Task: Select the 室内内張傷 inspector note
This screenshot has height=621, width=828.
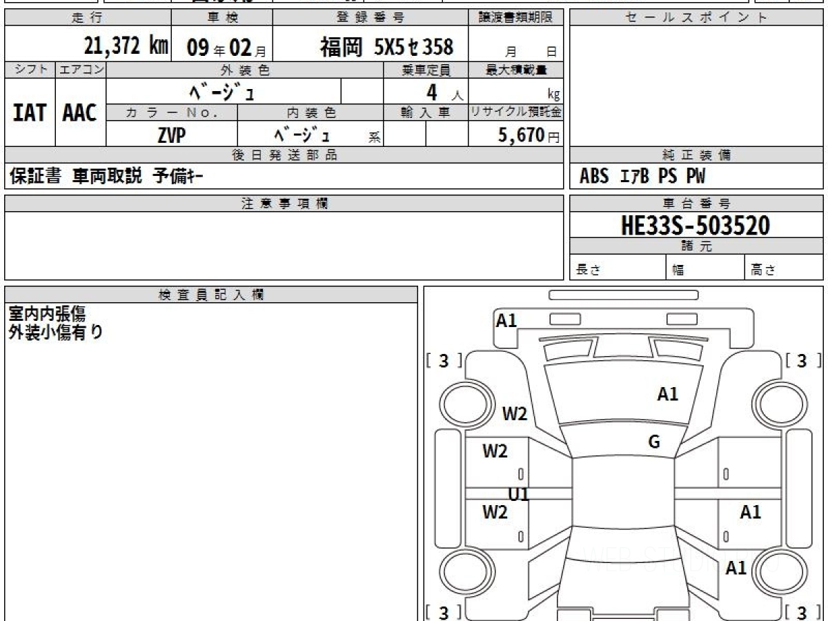Action: click(x=47, y=314)
